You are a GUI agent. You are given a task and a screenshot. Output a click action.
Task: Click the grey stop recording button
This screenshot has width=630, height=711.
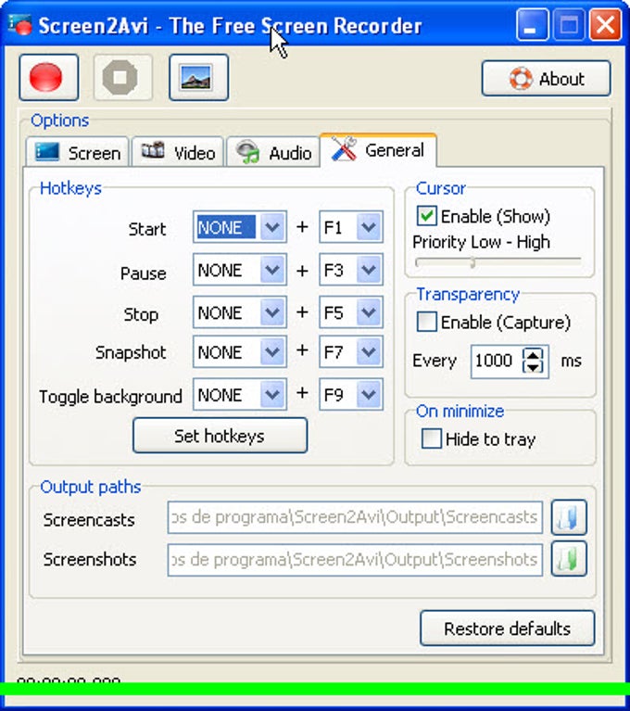tap(123, 78)
